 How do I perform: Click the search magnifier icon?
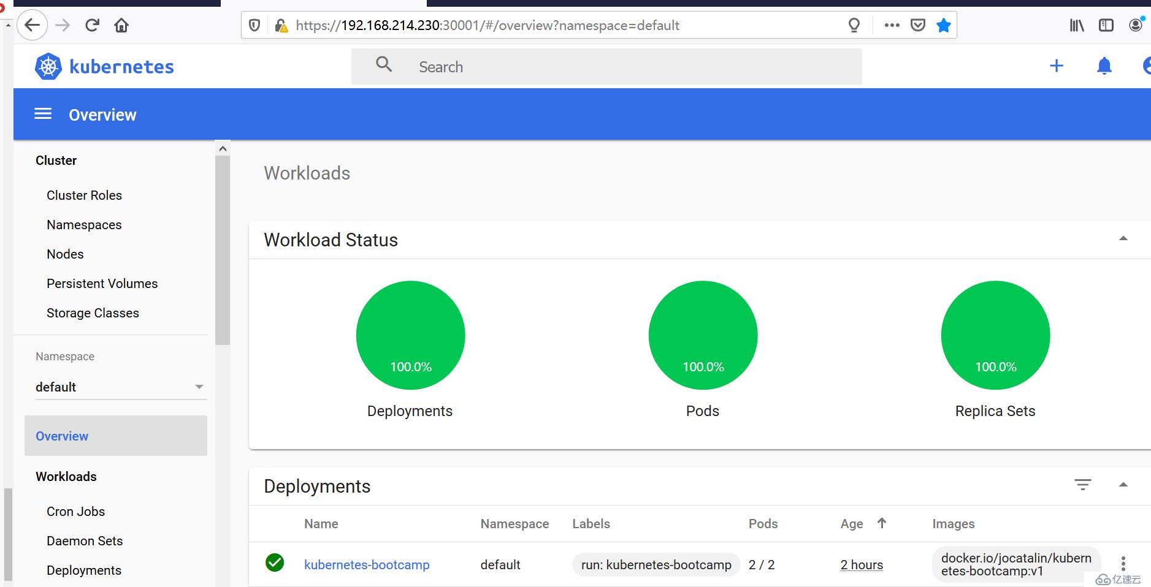pos(384,64)
